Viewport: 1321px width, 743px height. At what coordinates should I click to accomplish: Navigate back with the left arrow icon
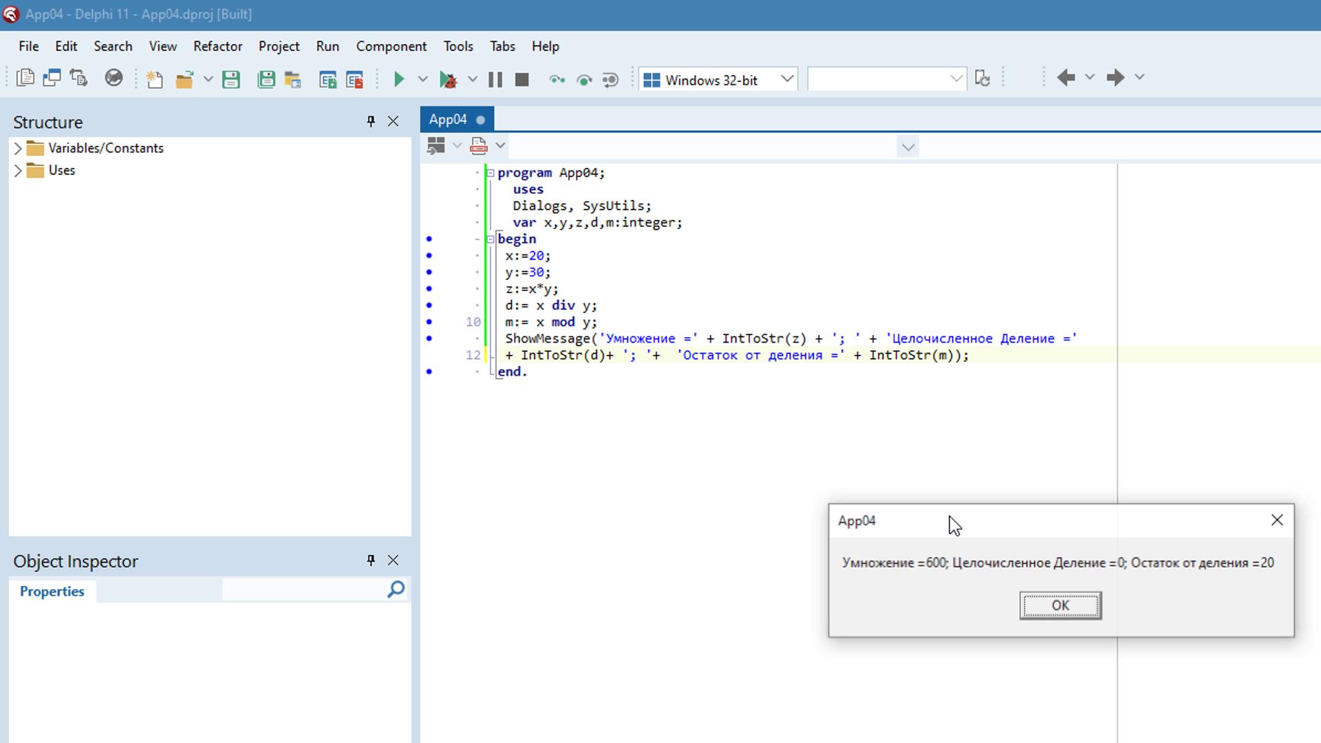click(1066, 77)
